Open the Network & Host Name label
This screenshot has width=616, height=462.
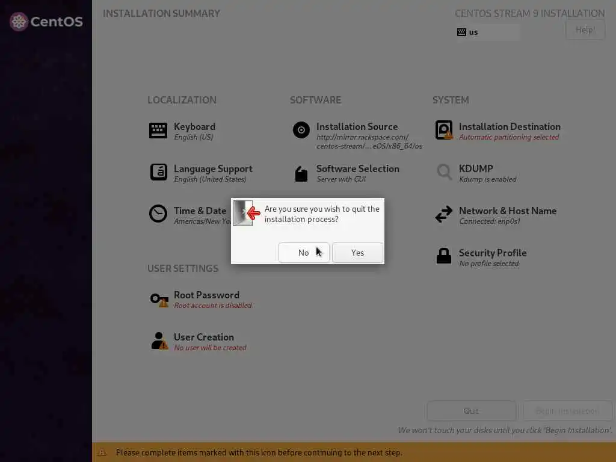click(x=508, y=211)
